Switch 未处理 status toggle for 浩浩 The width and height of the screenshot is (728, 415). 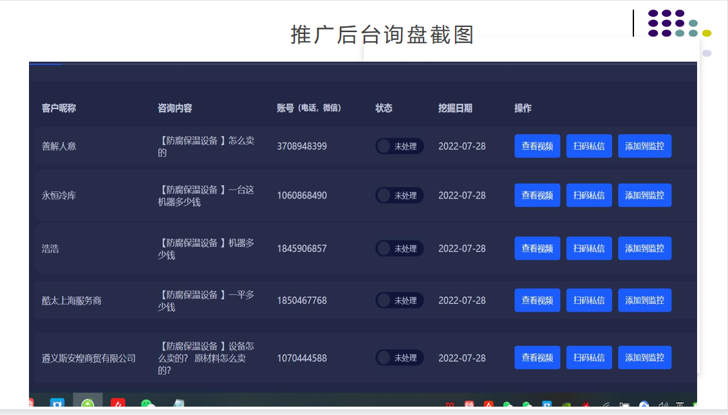click(399, 249)
